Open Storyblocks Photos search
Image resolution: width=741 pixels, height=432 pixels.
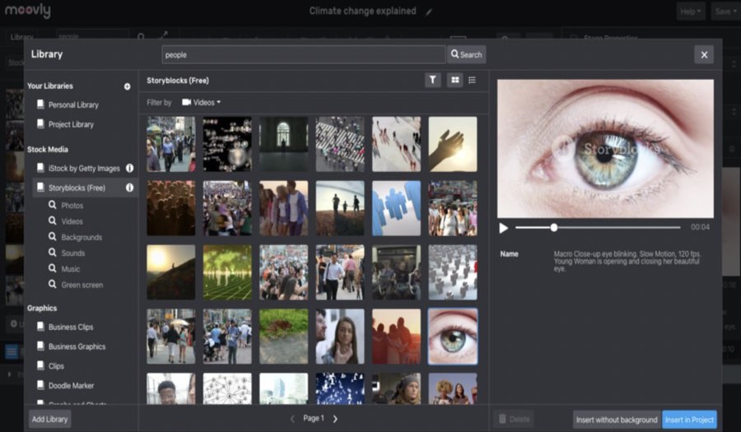(x=72, y=206)
